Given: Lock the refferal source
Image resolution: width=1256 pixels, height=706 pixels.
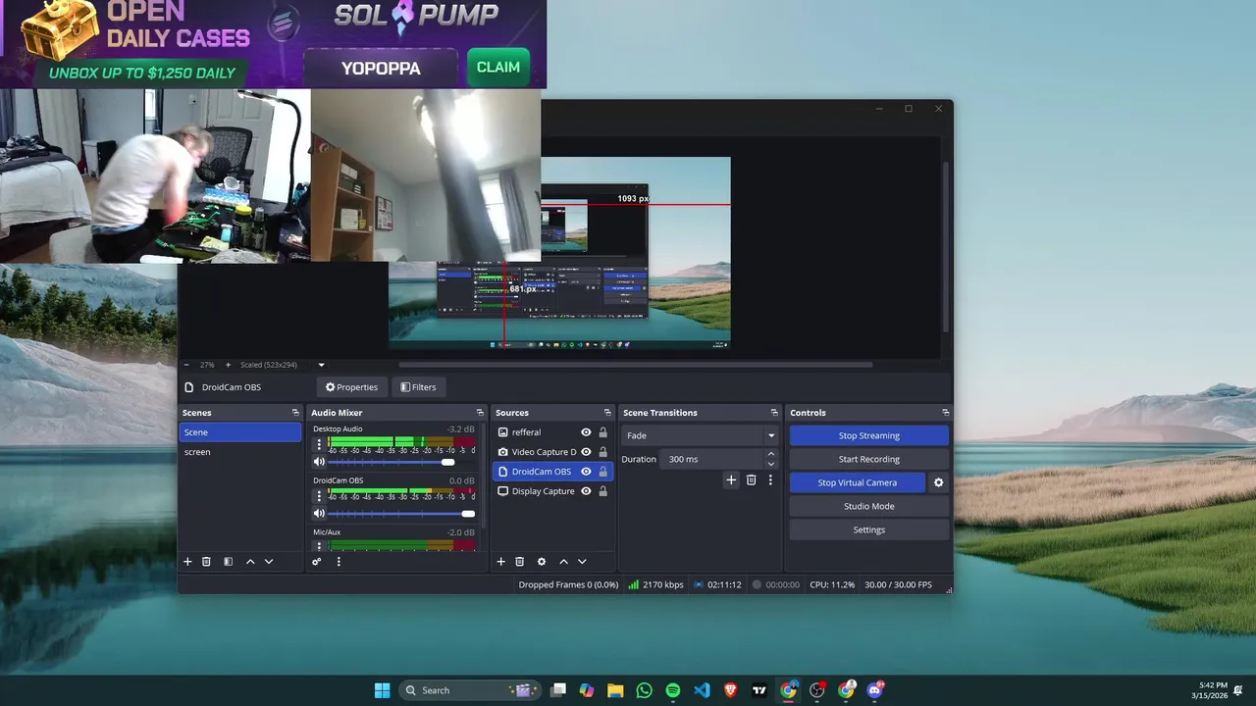Looking at the screenshot, I should pos(602,432).
